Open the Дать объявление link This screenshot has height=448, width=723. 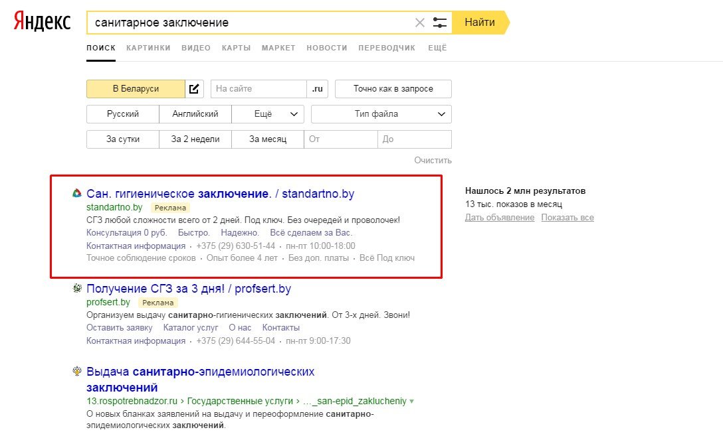[500, 217]
